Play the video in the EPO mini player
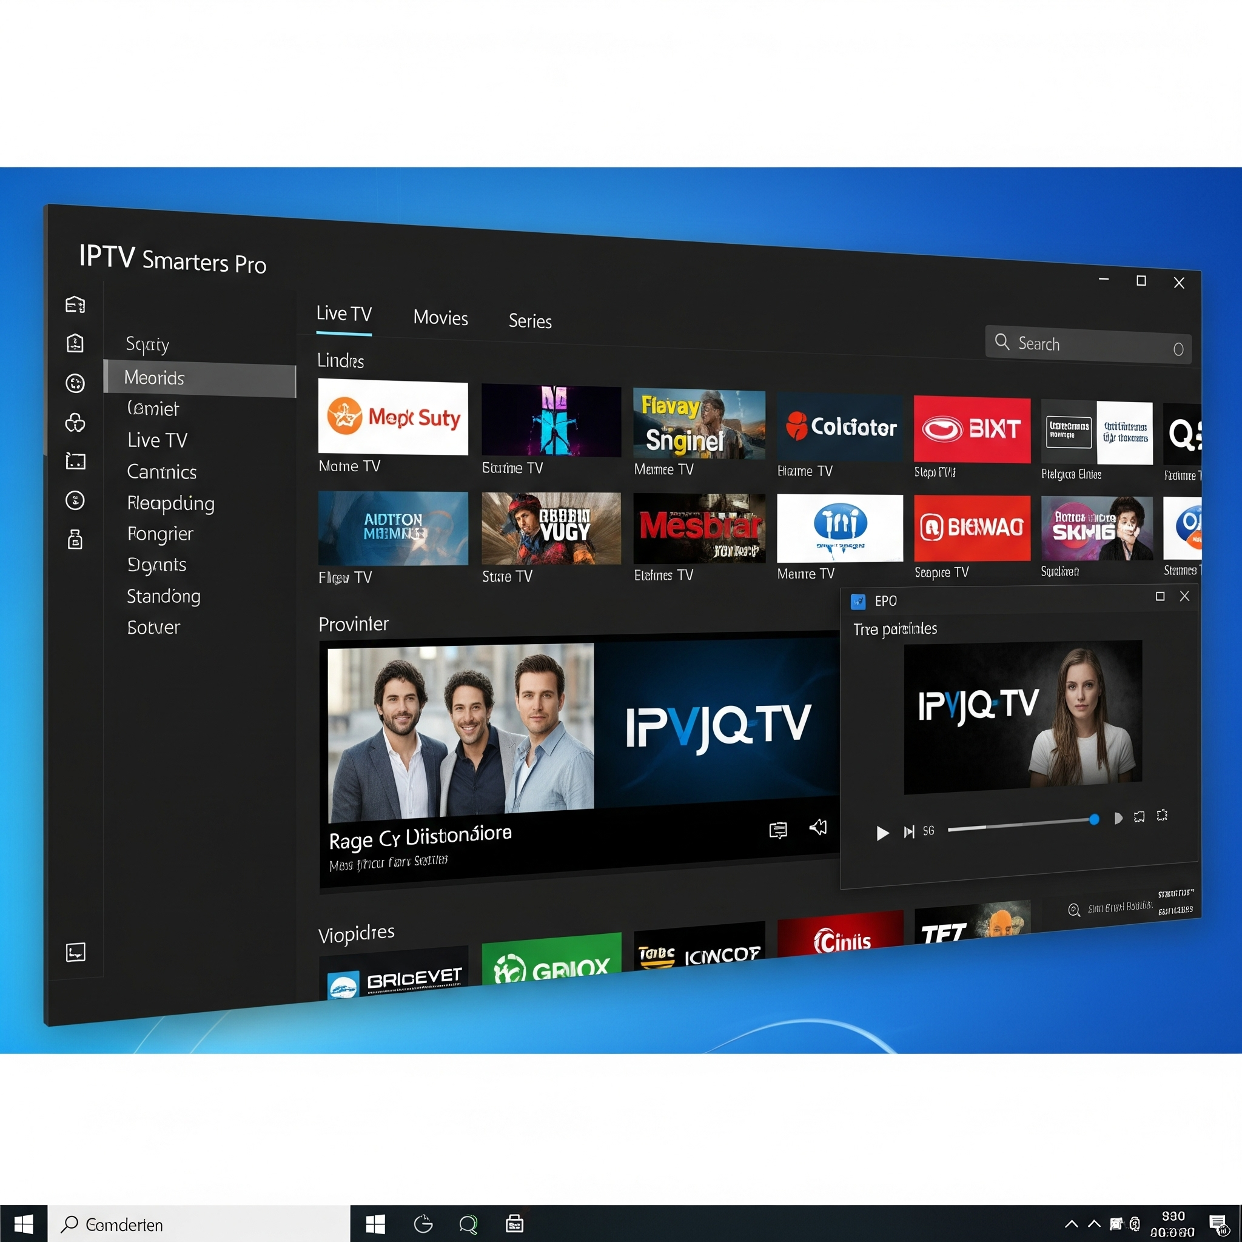The width and height of the screenshot is (1242, 1242). click(x=882, y=833)
